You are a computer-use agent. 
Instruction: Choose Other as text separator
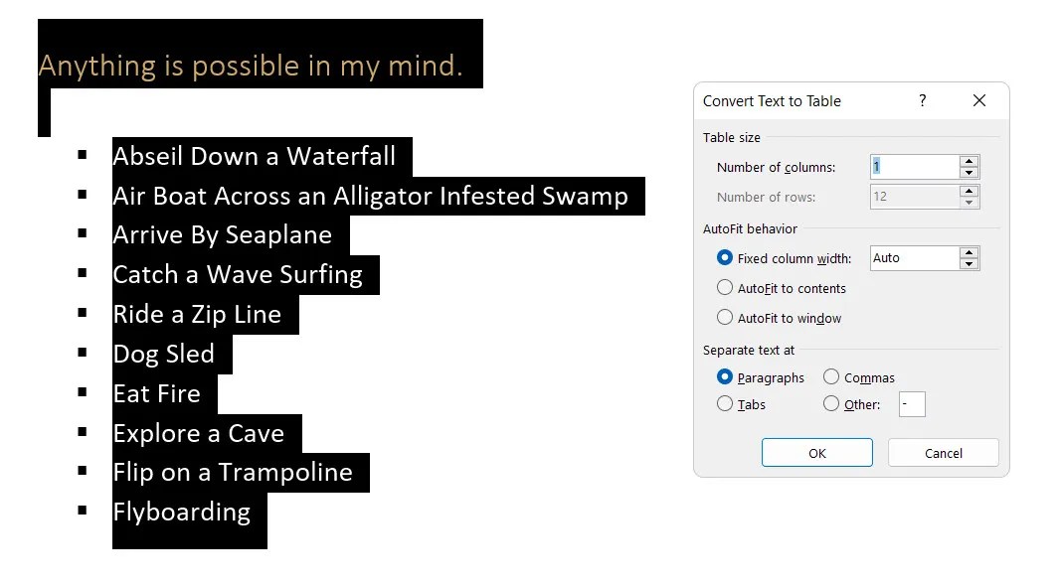pyautogui.click(x=831, y=404)
